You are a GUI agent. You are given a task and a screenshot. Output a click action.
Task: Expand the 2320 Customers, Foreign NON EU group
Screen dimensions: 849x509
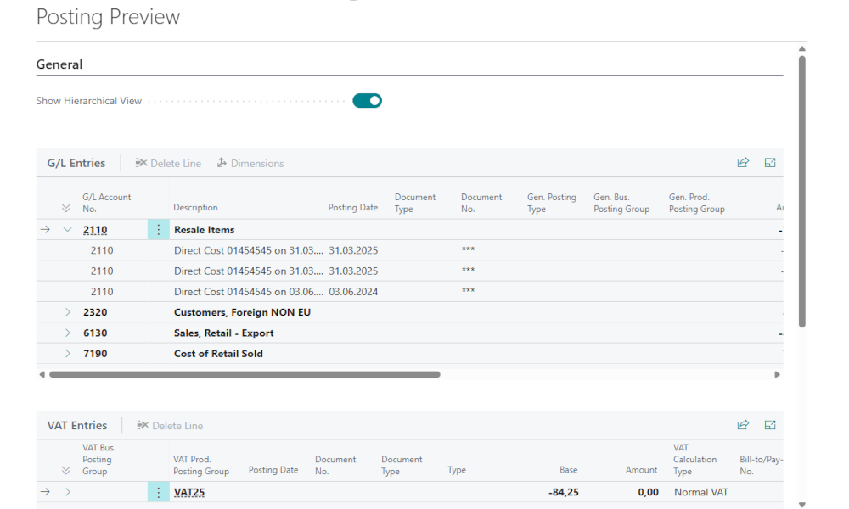click(x=67, y=312)
